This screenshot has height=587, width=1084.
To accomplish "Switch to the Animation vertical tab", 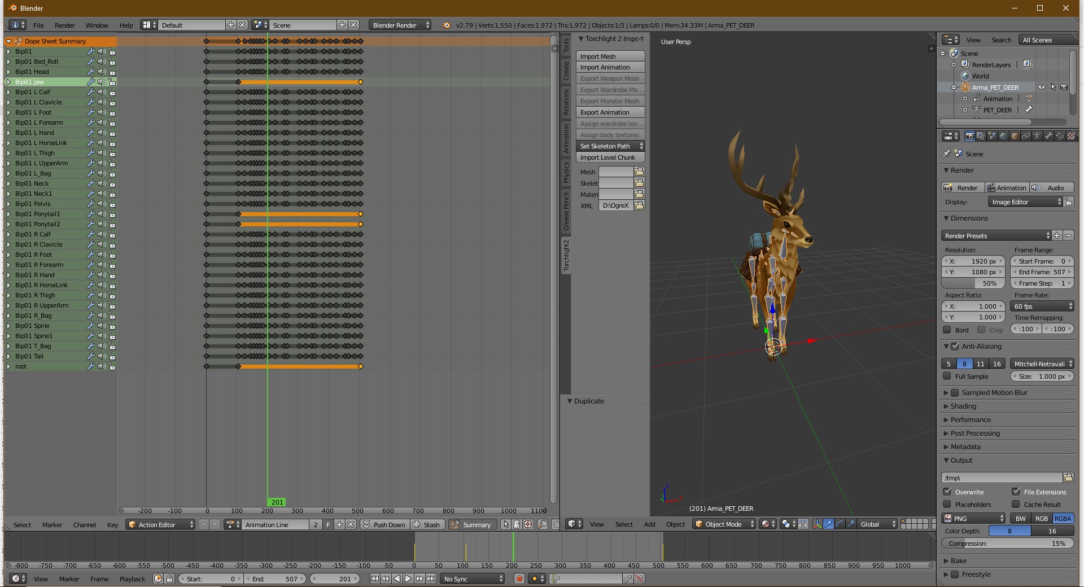I will pyautogui.click(x=566, y=139).
